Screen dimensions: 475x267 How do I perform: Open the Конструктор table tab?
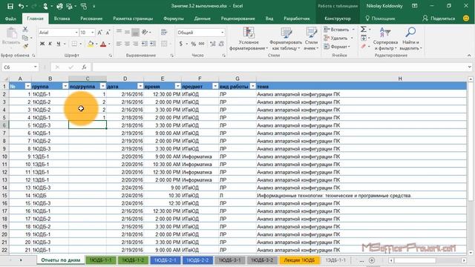pyautogui.click(x=338, y=19)
